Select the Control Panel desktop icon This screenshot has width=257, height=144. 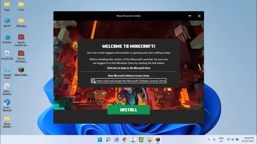pyautogui.click(x=7, y=73)
